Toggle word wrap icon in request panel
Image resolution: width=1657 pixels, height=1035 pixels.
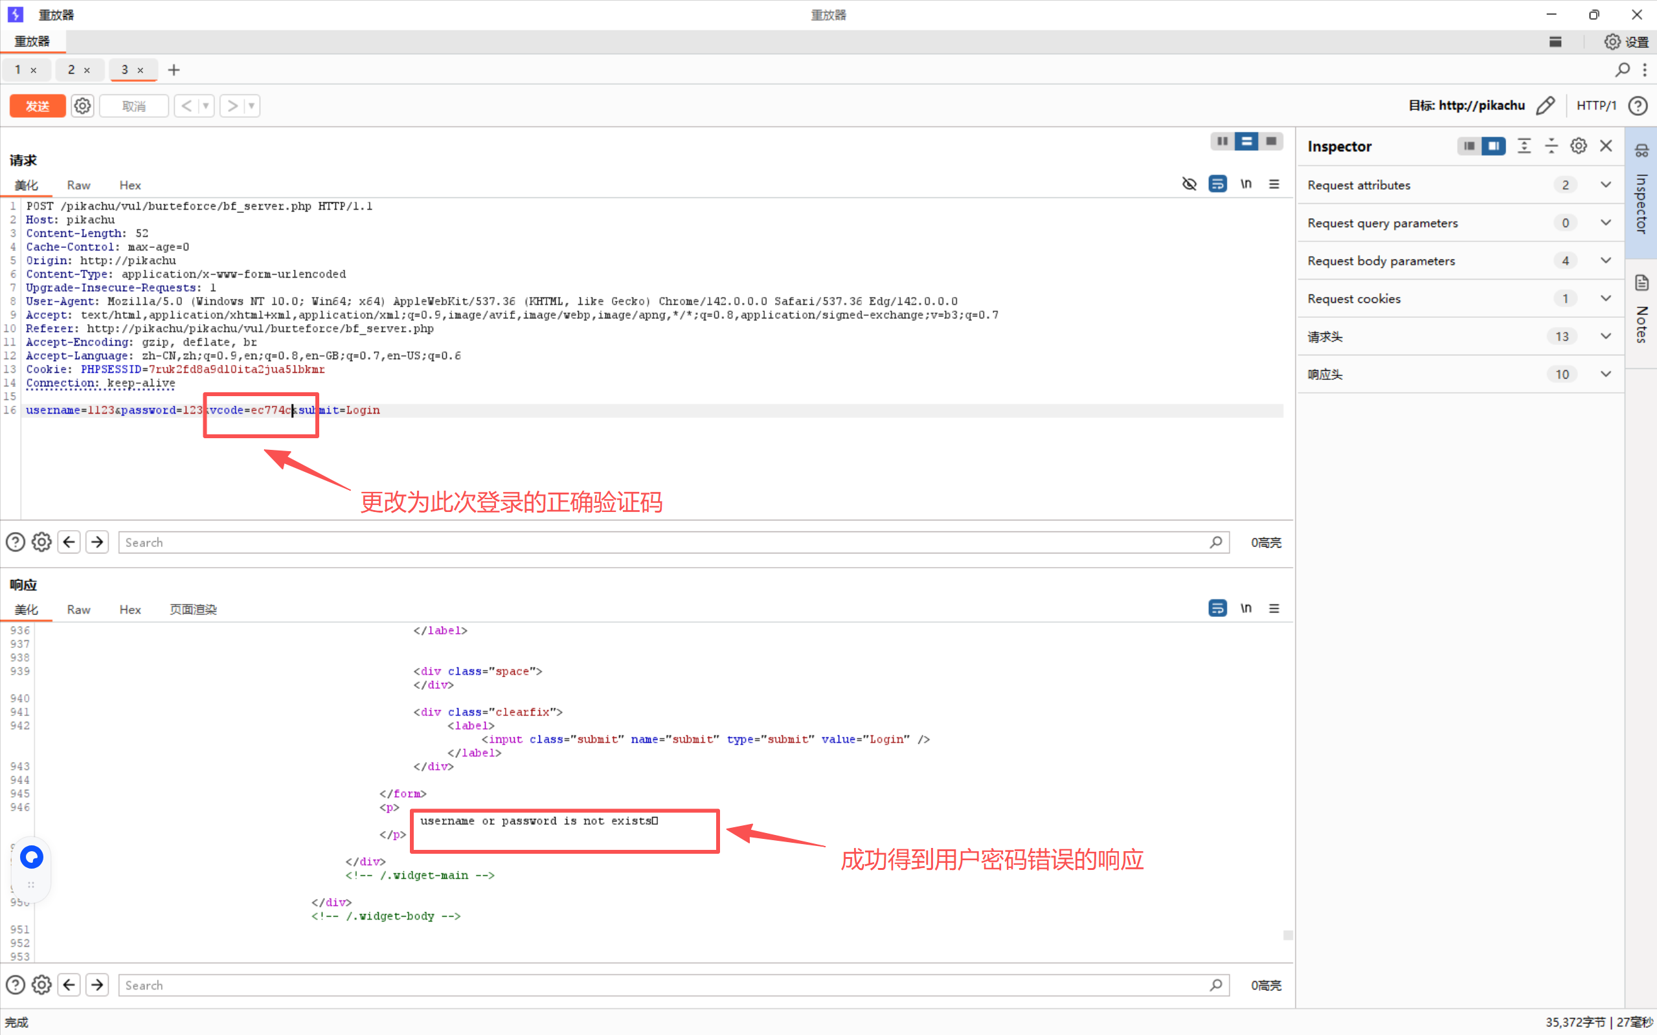click(x=1217, y=183)
